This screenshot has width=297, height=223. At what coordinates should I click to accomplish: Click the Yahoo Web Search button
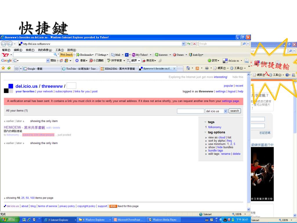66,55
